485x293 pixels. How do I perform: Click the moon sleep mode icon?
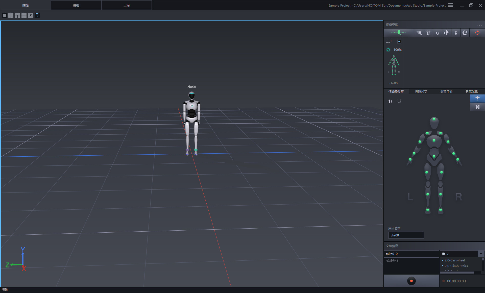click(465, 33)
